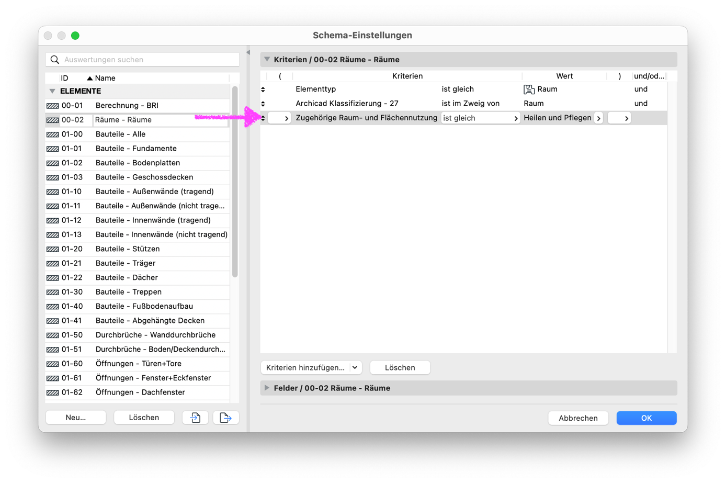Open the opening bracket dropdown in selected row
This screenshot has height=483, width=726.
[x=279, y=118]
